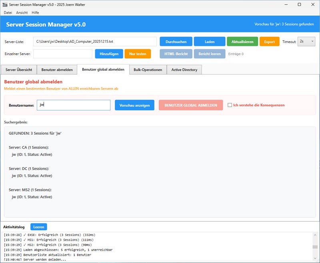Image resolution: width=320 pixels, height=263 pixels.
Task: Open the Datei menu
Action: [x=8, y=13]
